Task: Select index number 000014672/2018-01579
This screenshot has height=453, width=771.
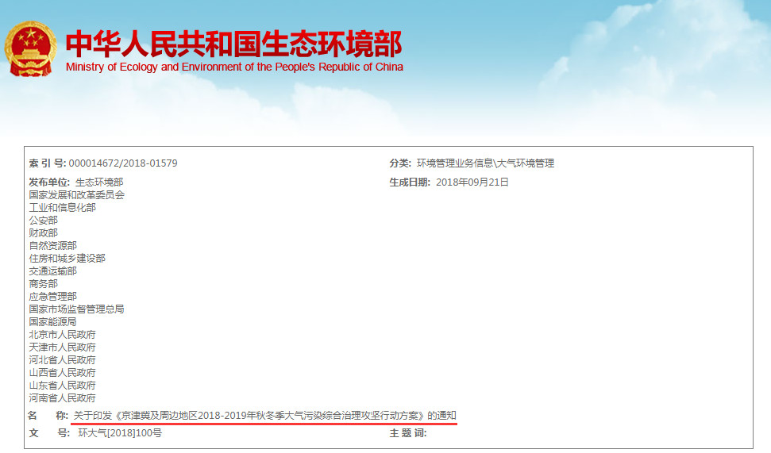Action: (123, 163)
